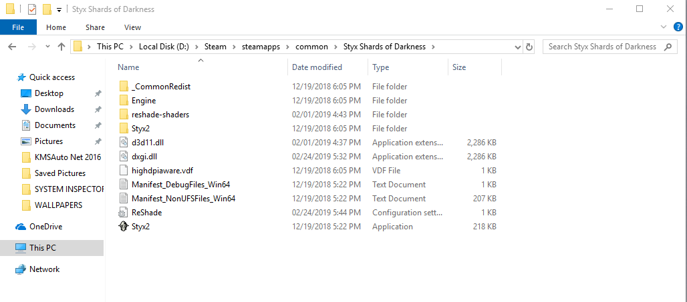Select the reshade-shaders folder icon
Screen dimensions: 687x302
click(124, 115)
